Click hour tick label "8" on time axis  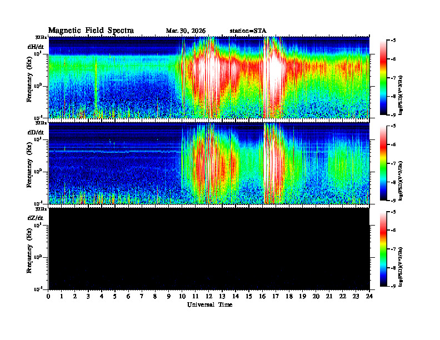point(155,297)
